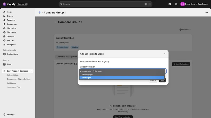
Task: Open Customers in the sidebar
Action: (x=12, y=24)
